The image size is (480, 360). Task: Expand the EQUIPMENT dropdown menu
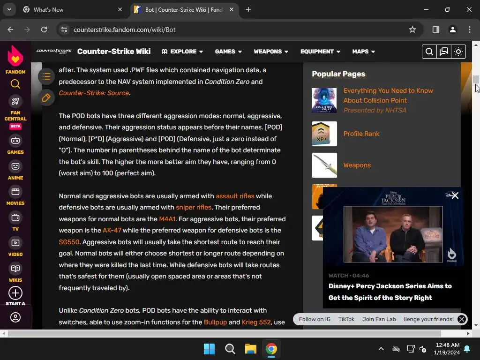tap(320, 52)
